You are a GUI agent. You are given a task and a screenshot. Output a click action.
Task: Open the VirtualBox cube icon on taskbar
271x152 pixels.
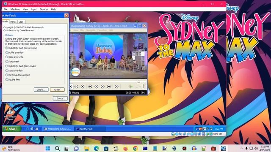[174, 148]
